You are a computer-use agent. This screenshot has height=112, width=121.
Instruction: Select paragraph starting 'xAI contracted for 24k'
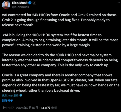[x=59, y=20]
